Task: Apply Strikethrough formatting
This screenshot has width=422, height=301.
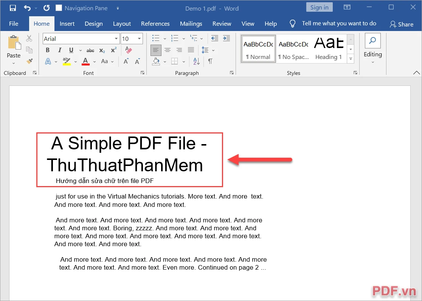Action: [90, 50]
